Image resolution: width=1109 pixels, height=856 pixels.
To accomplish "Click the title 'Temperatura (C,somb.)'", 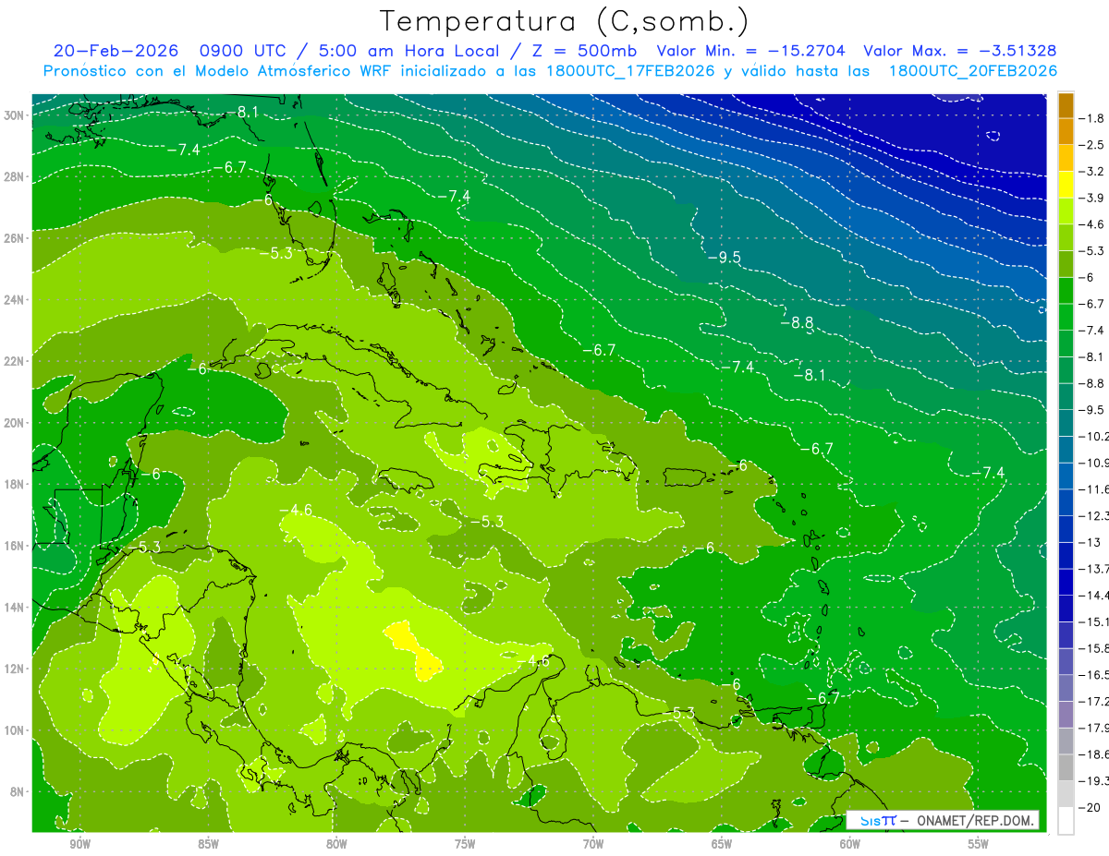I will [565, 21].
